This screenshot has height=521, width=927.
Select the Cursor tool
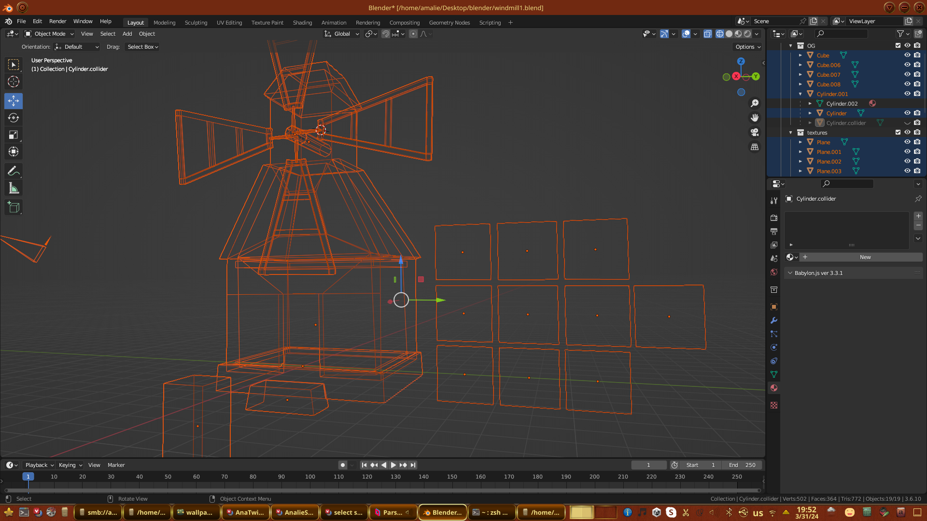(x=14, y=82)
